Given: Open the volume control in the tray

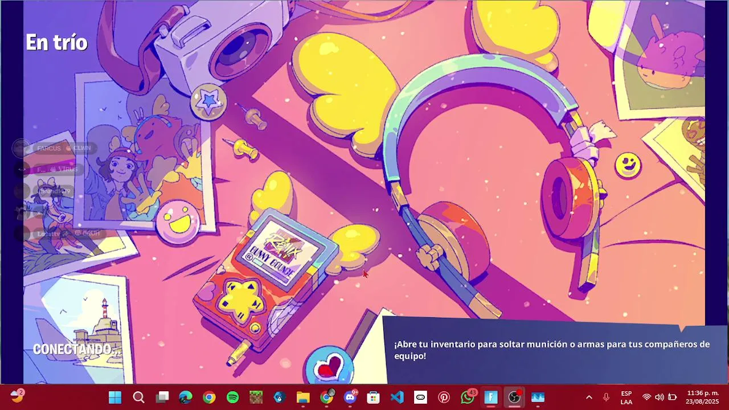Looking at the screenshot, I should click(659, 397).
